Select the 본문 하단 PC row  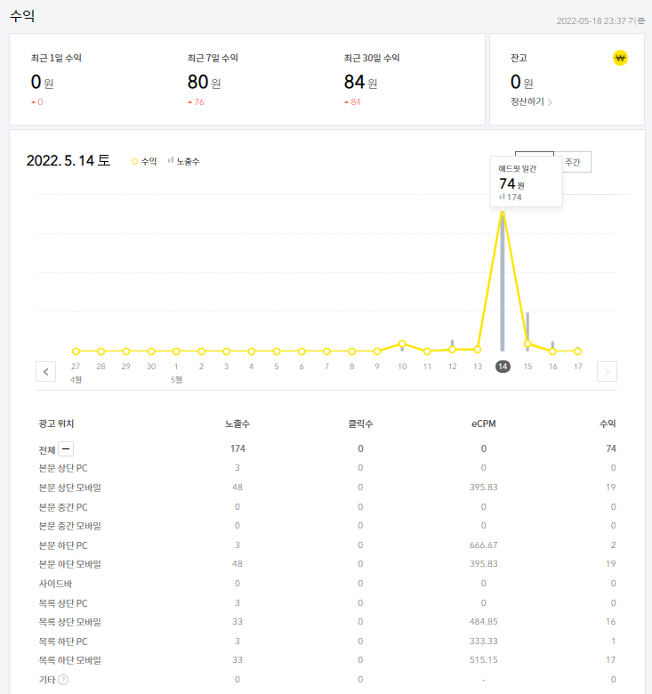pyautogui.click(x=326, y=545)
